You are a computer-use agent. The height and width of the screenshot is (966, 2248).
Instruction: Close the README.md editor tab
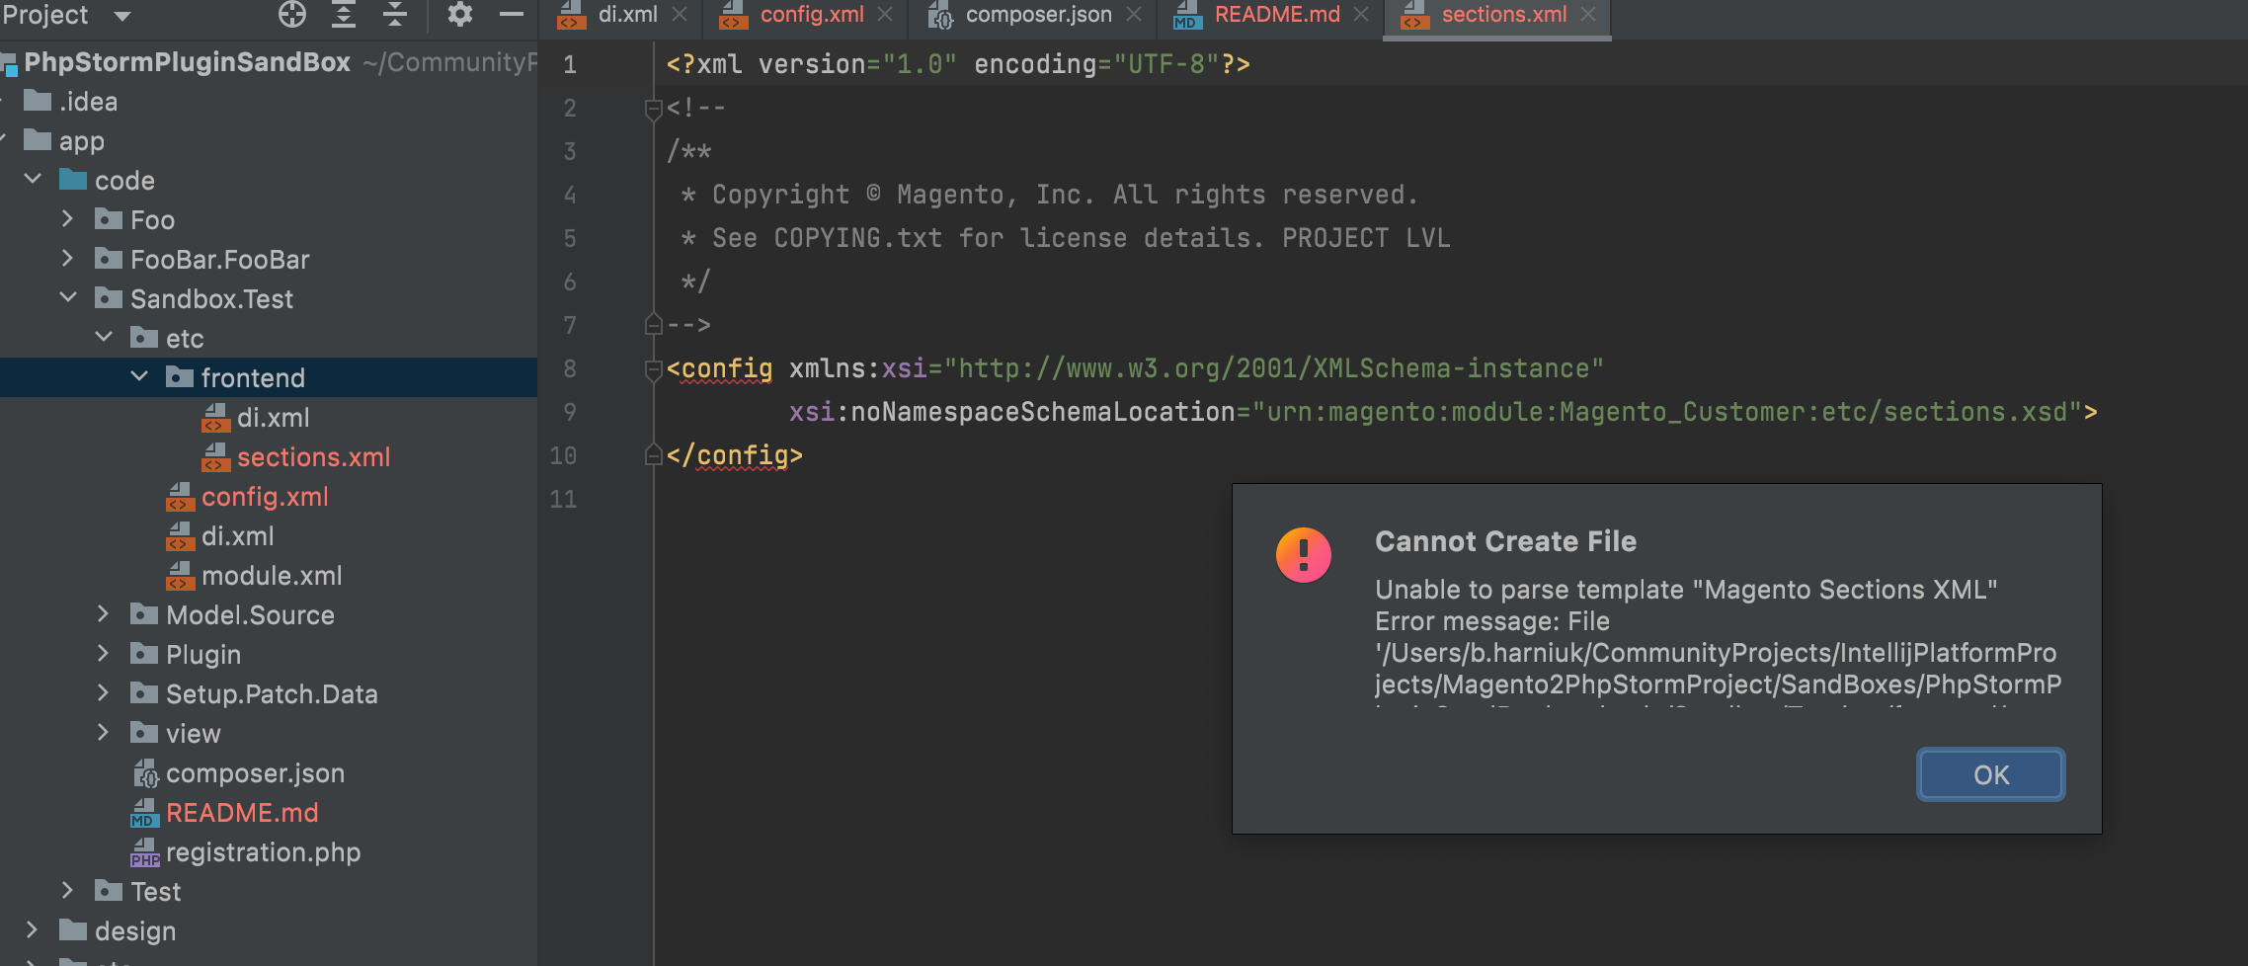click(1361, 15)
